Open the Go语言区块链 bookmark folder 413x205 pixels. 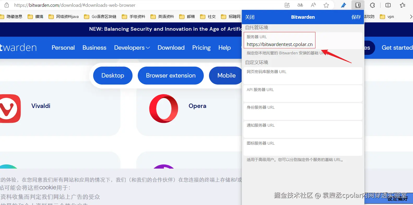[100, 17]
